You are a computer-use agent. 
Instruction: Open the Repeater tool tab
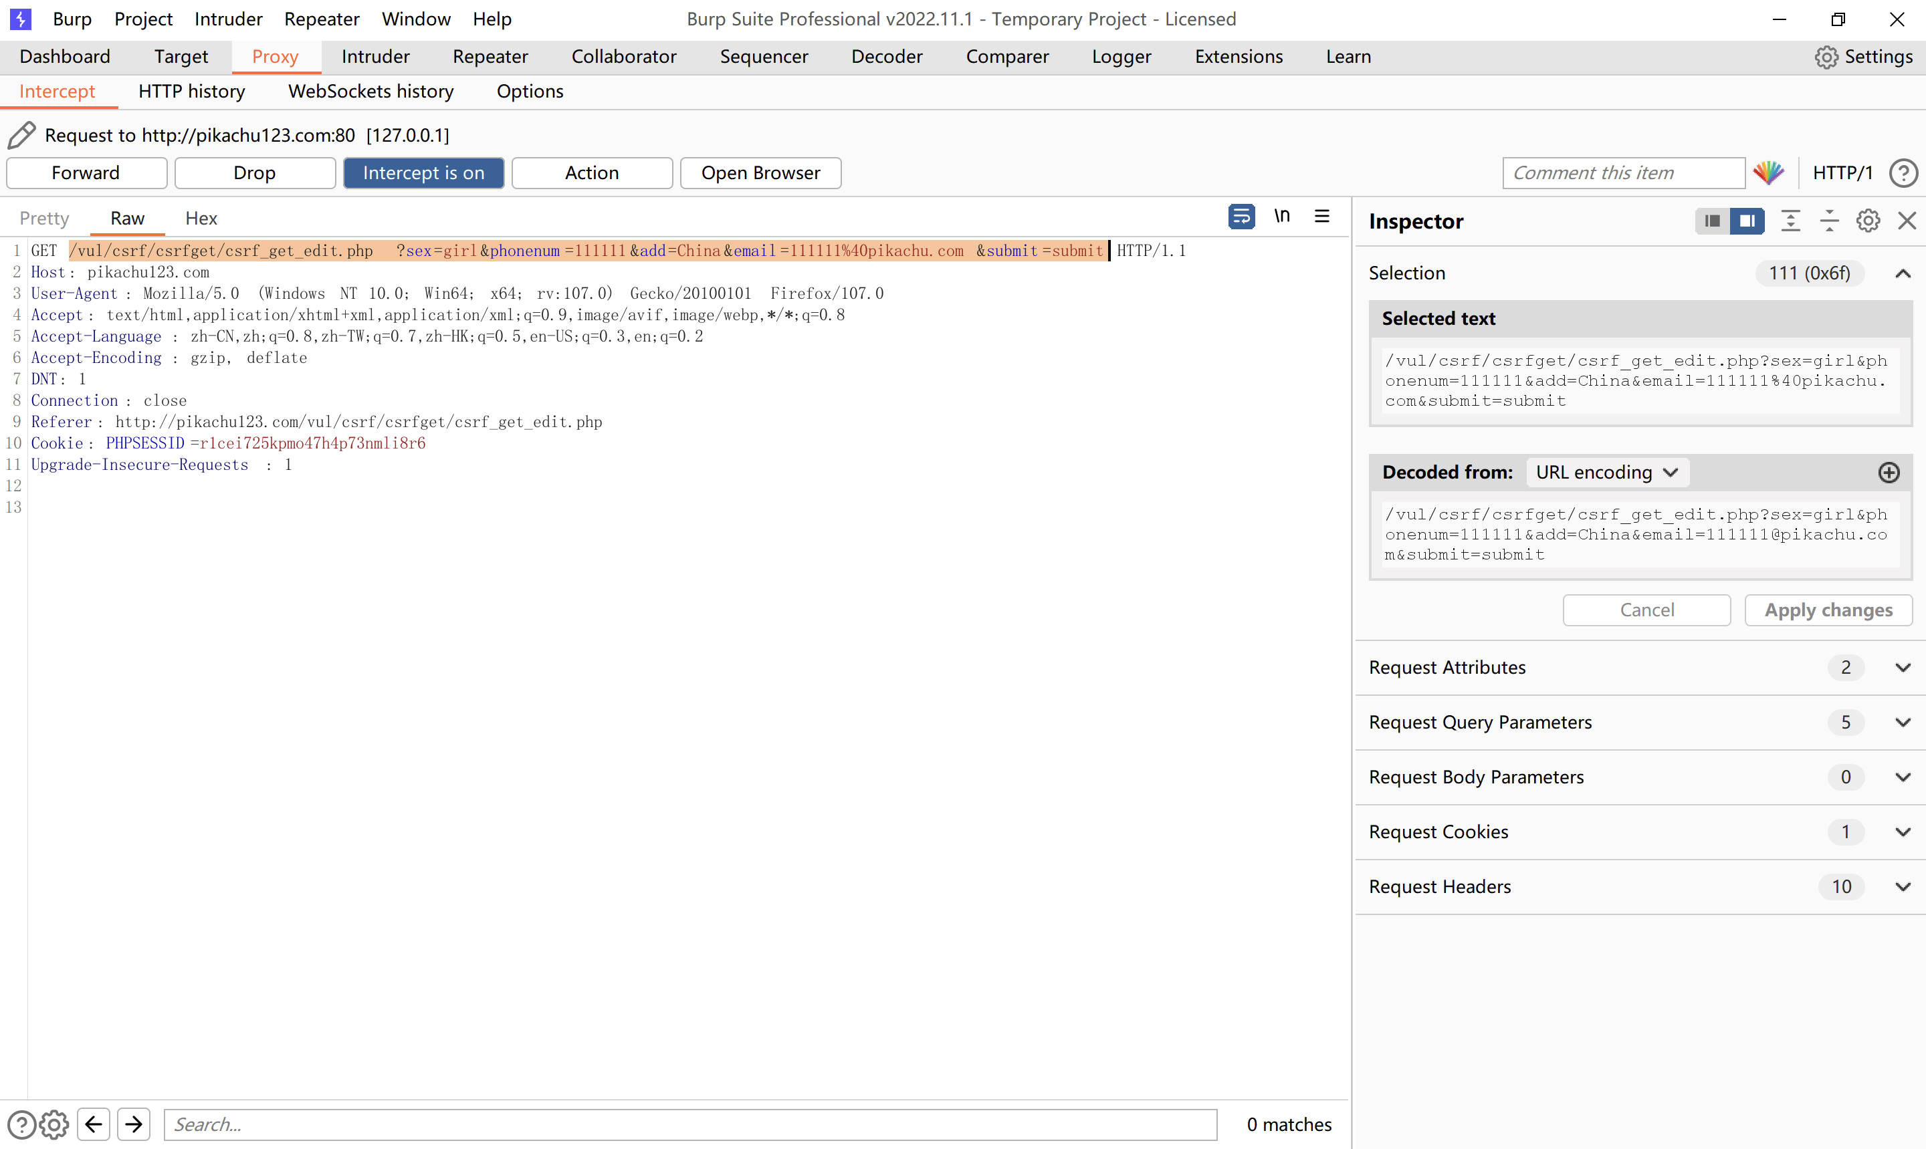(x=490, y=57)
